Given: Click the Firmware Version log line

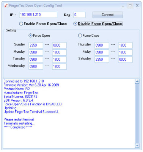Looking at the screenshot, I should point(31,85).
